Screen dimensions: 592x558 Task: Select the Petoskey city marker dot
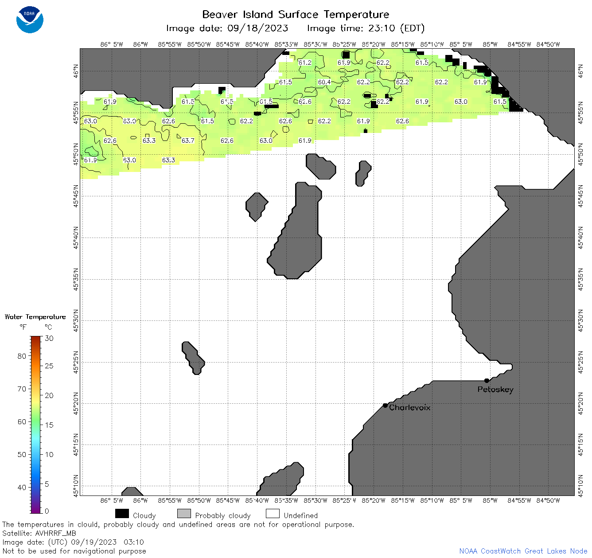[487, 380]
